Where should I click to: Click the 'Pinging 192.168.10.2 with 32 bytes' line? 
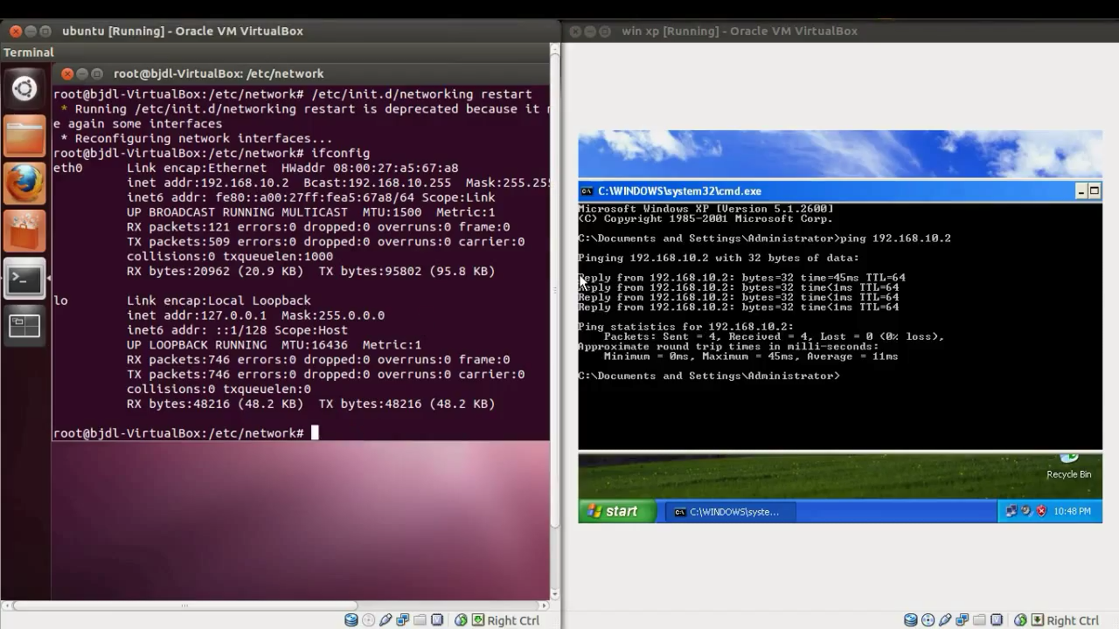(x=719, y=258)
